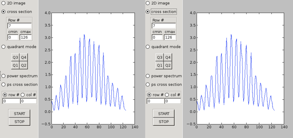Select the 2D image radio in left panel
This screenshot has height=138, width=293.
tap(4, 3)
